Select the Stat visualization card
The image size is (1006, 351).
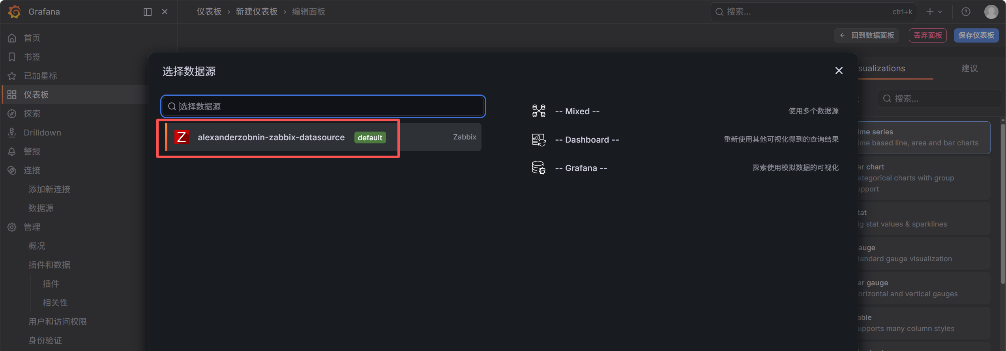point(924,218)
